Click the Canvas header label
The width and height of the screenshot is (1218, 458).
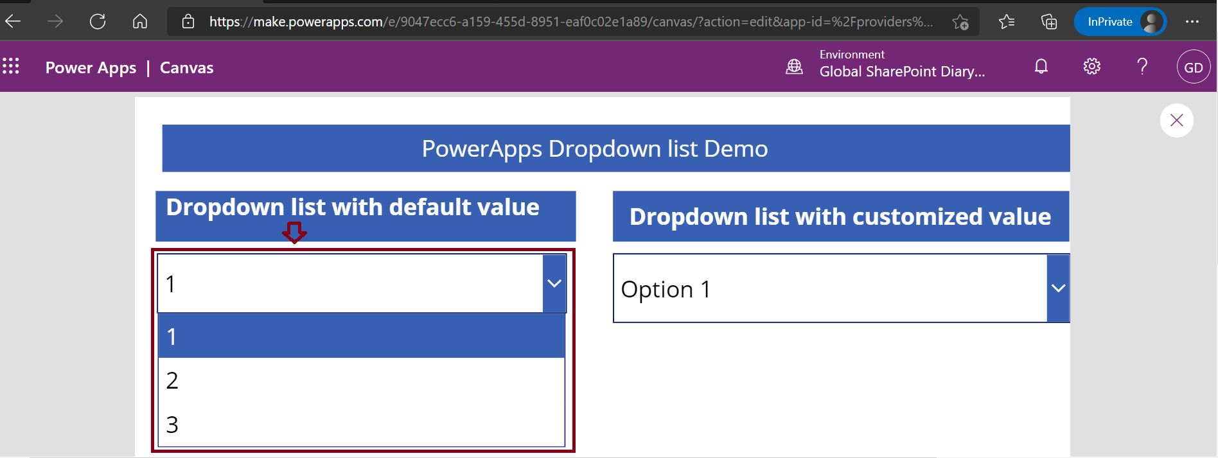[x=186, y=67]
